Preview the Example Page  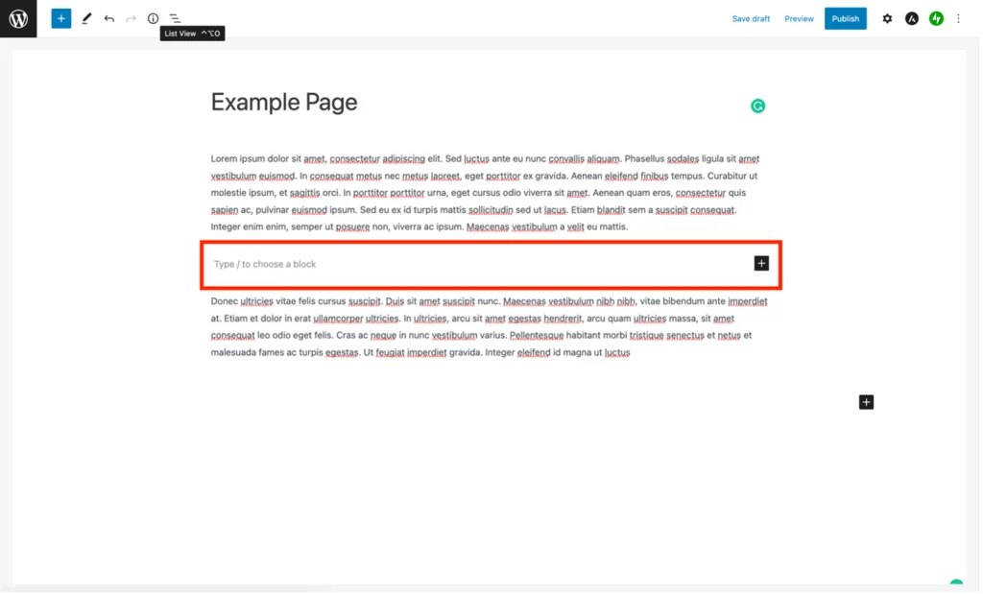(800, 19)
